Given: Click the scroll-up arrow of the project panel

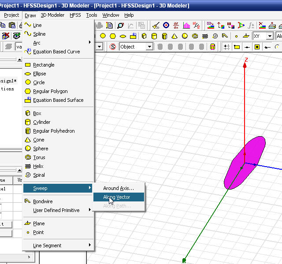Looking at the screenshot, I should click(x=19, y=59).
